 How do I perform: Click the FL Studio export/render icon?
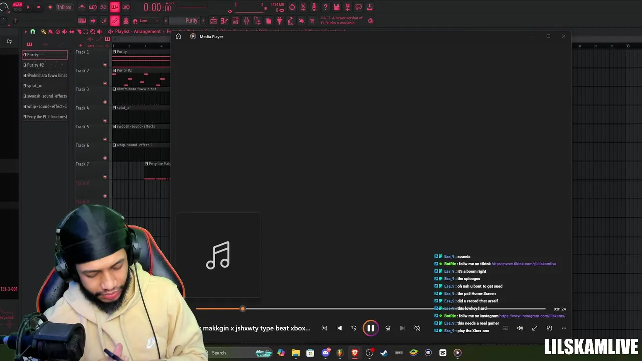(369, 7)
